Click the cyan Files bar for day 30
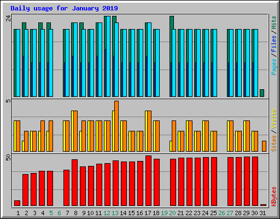Viewport: 280px width, 219px height. 256,63
